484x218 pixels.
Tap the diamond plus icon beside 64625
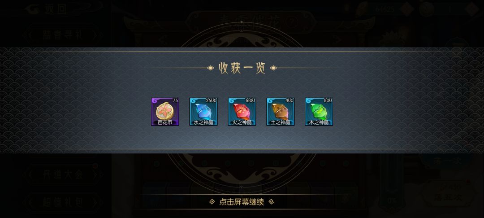point(407,9)
